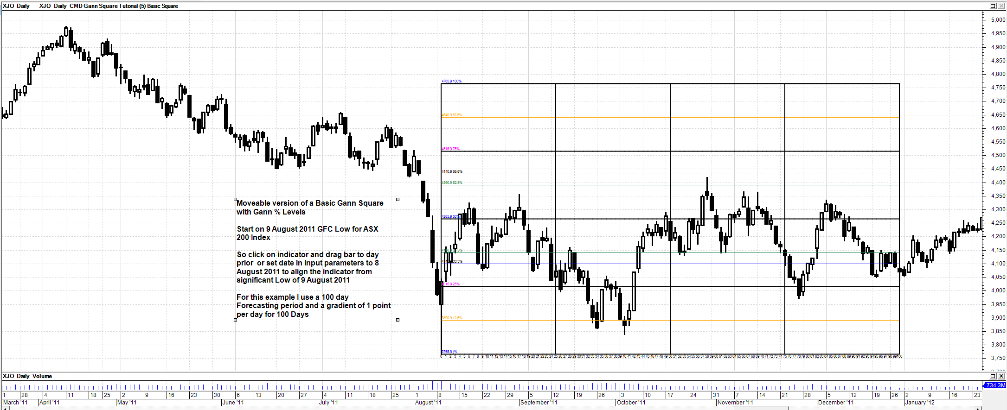Click the 4265.9 50% Gann level label

click(x=450, y=216)
